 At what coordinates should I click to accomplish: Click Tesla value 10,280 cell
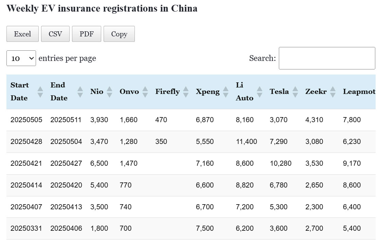pos(281,163)
